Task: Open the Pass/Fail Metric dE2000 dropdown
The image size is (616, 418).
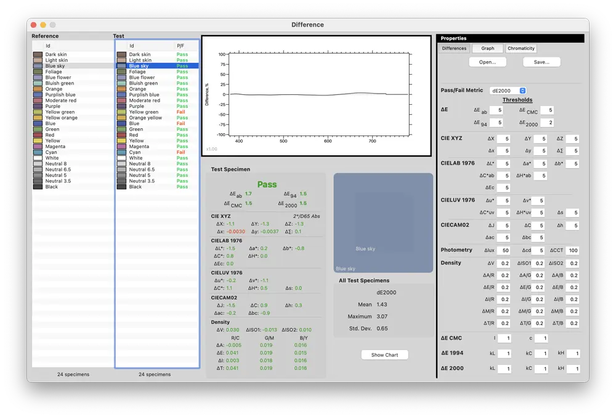Action: coord(508,90)
